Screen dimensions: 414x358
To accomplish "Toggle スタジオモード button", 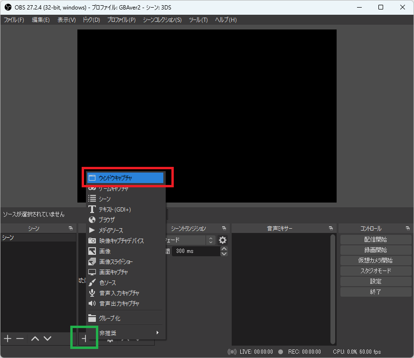I will click(x=376, y=271).
